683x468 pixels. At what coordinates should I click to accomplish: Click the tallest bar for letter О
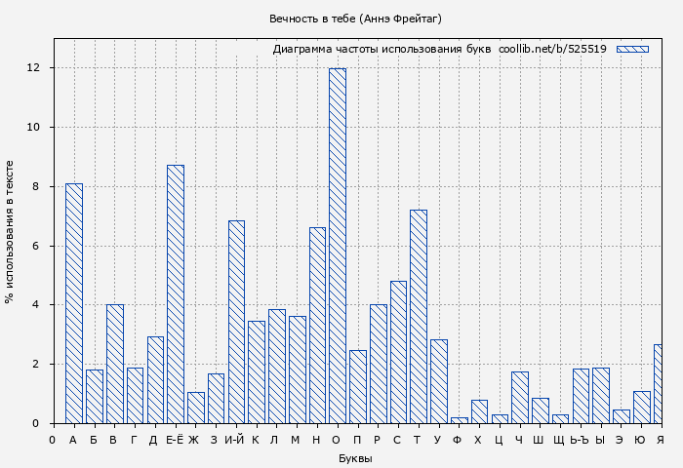[x=338, y=246]
